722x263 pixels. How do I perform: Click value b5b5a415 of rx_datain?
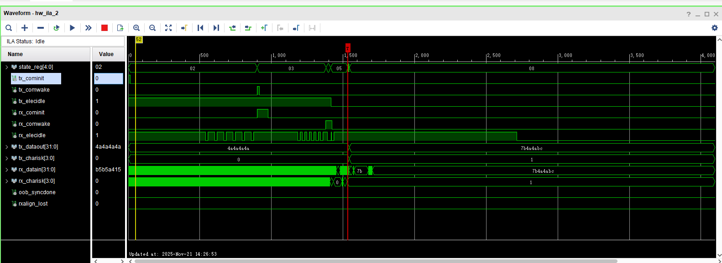[108, 170]
